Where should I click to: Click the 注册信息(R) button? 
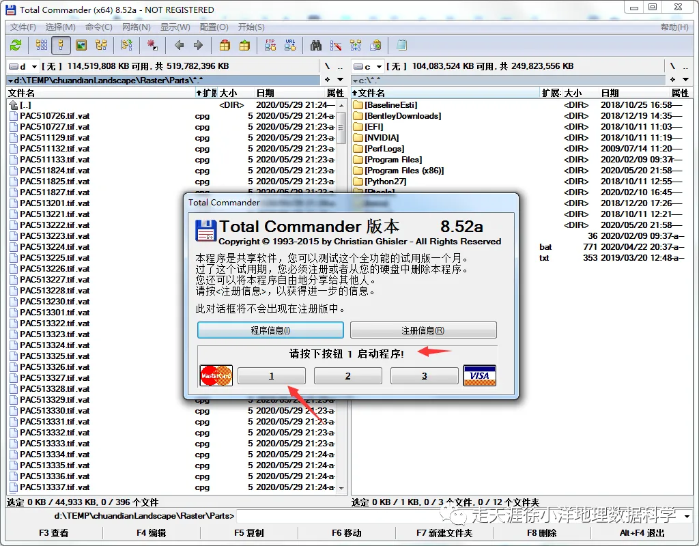point(423,330)
